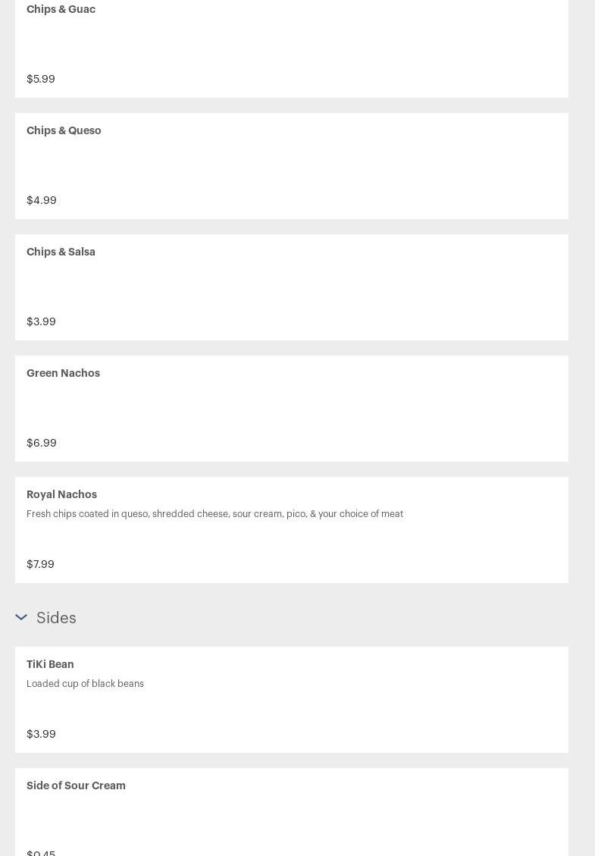Click the TiKi Bean $3.99 price
Screen dimensions: 595x856
coord(41,734)
